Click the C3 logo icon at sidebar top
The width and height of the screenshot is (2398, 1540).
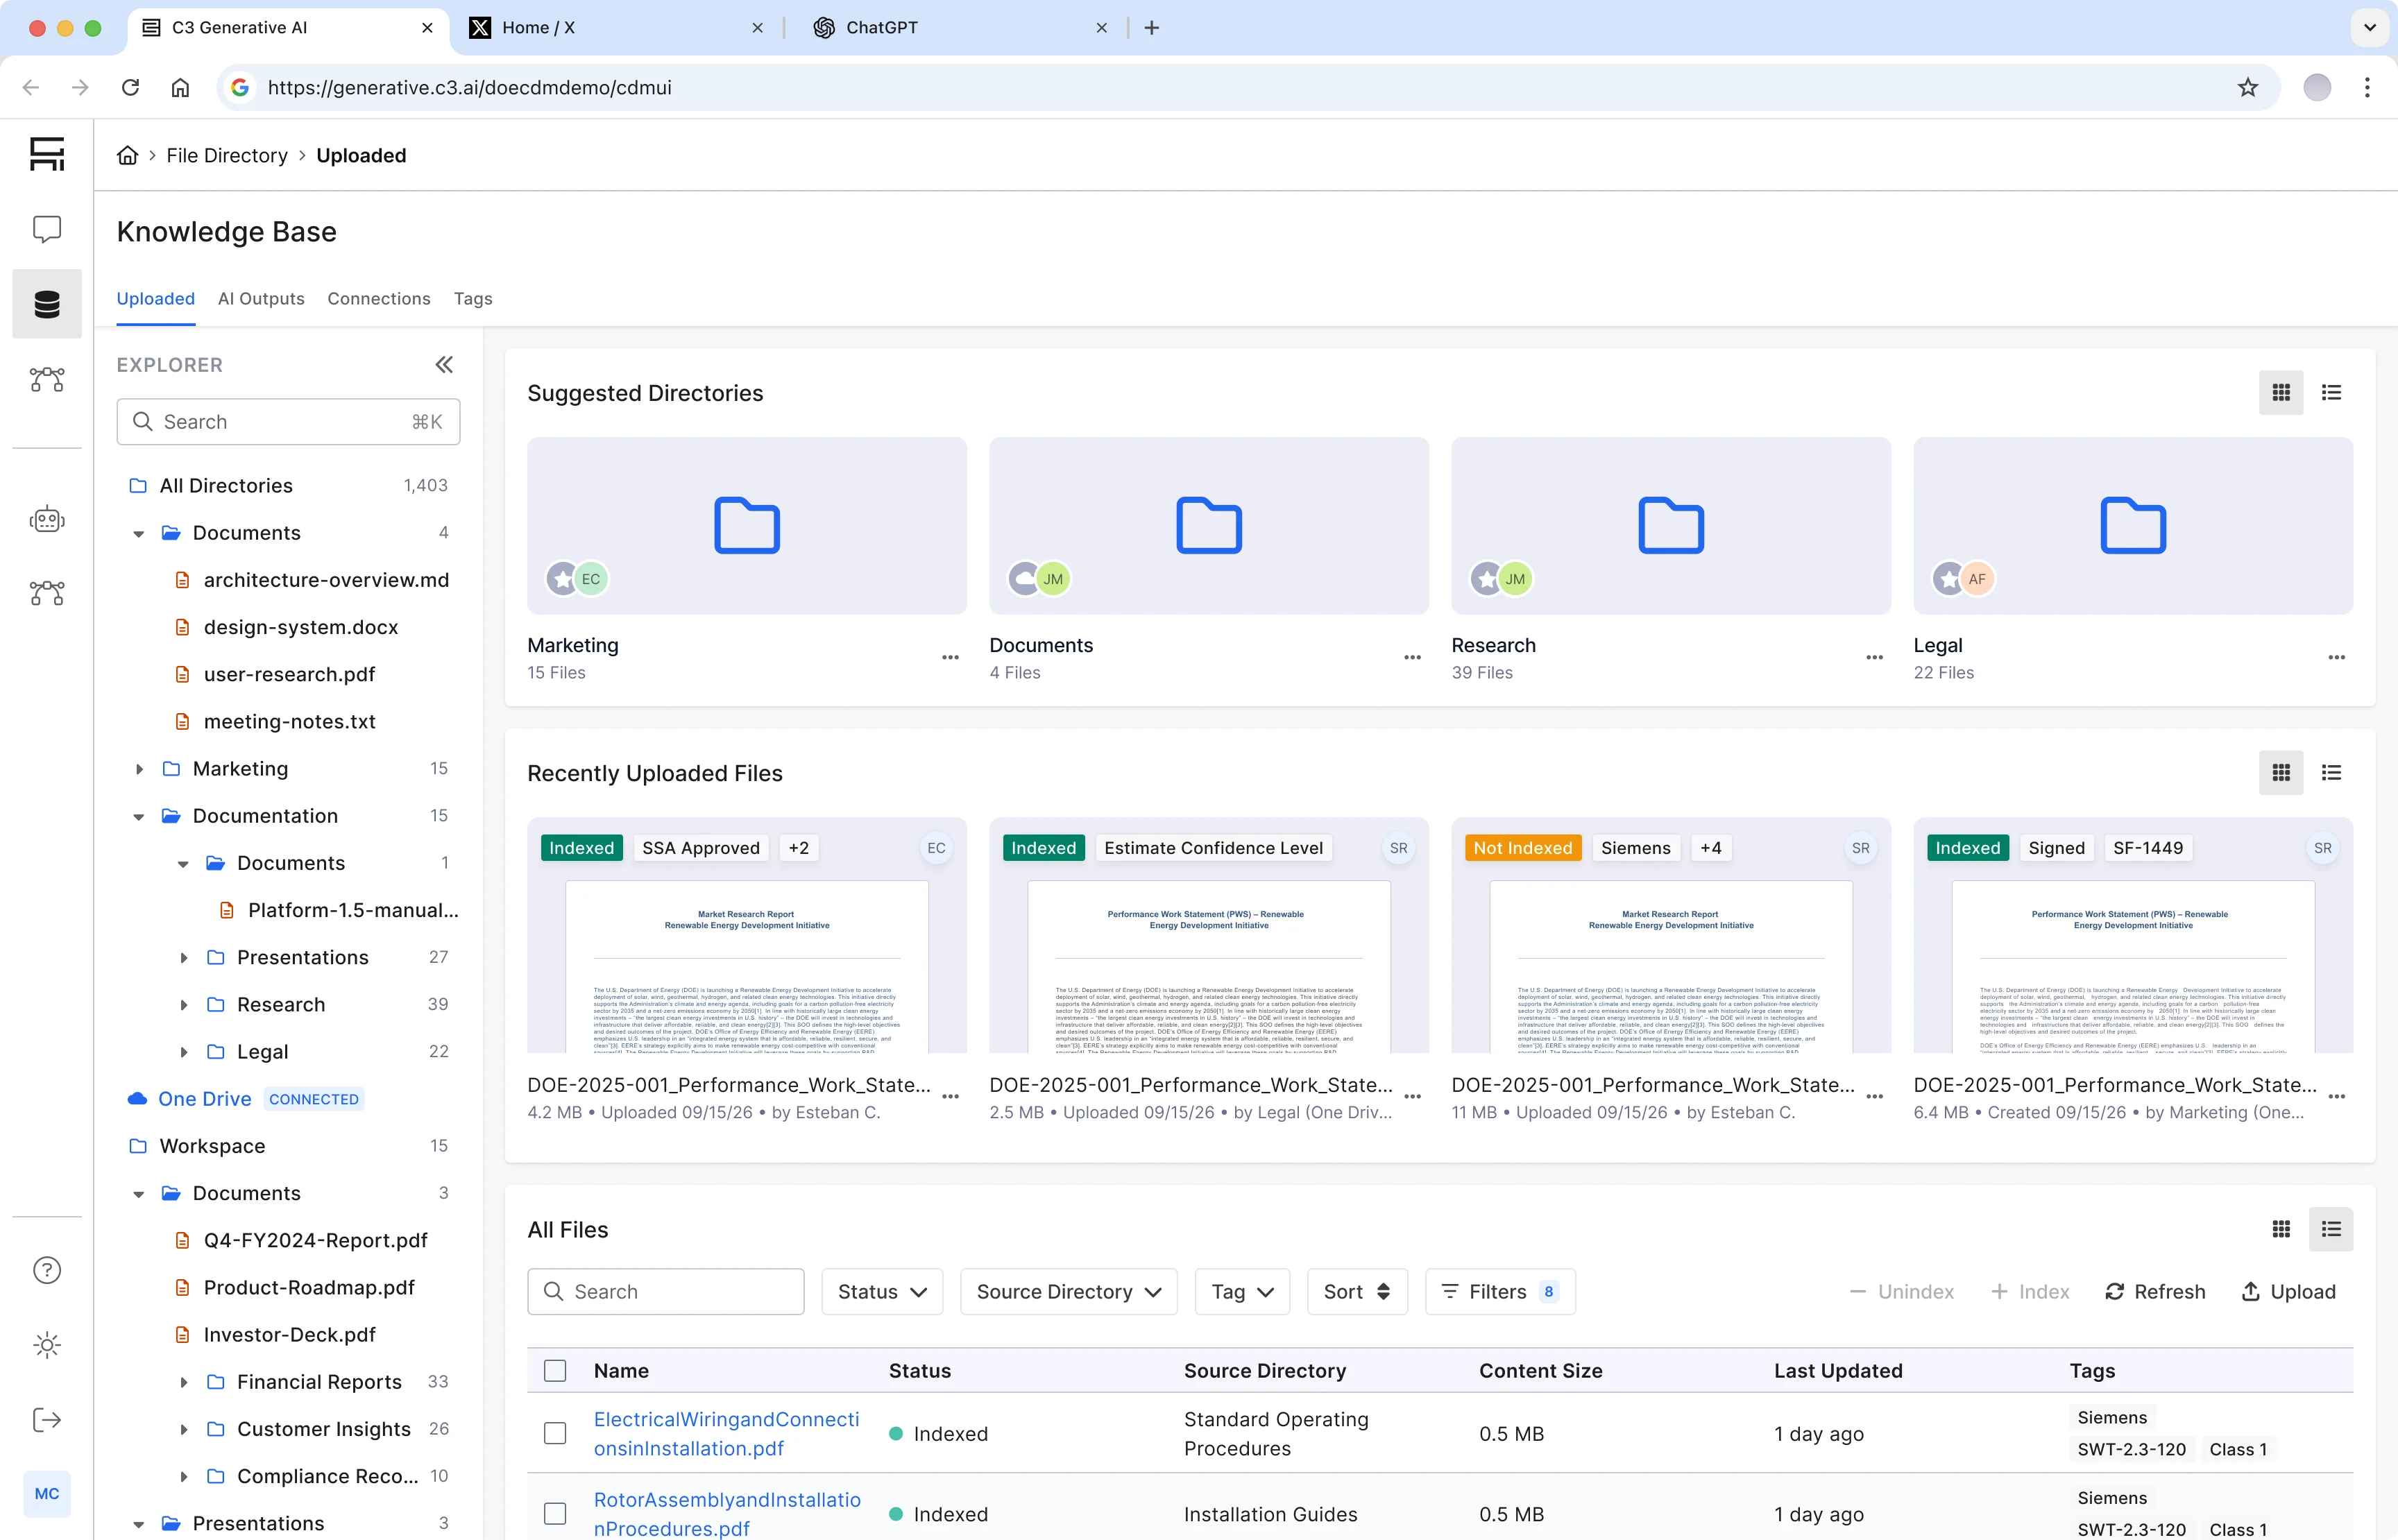point(47,154)
